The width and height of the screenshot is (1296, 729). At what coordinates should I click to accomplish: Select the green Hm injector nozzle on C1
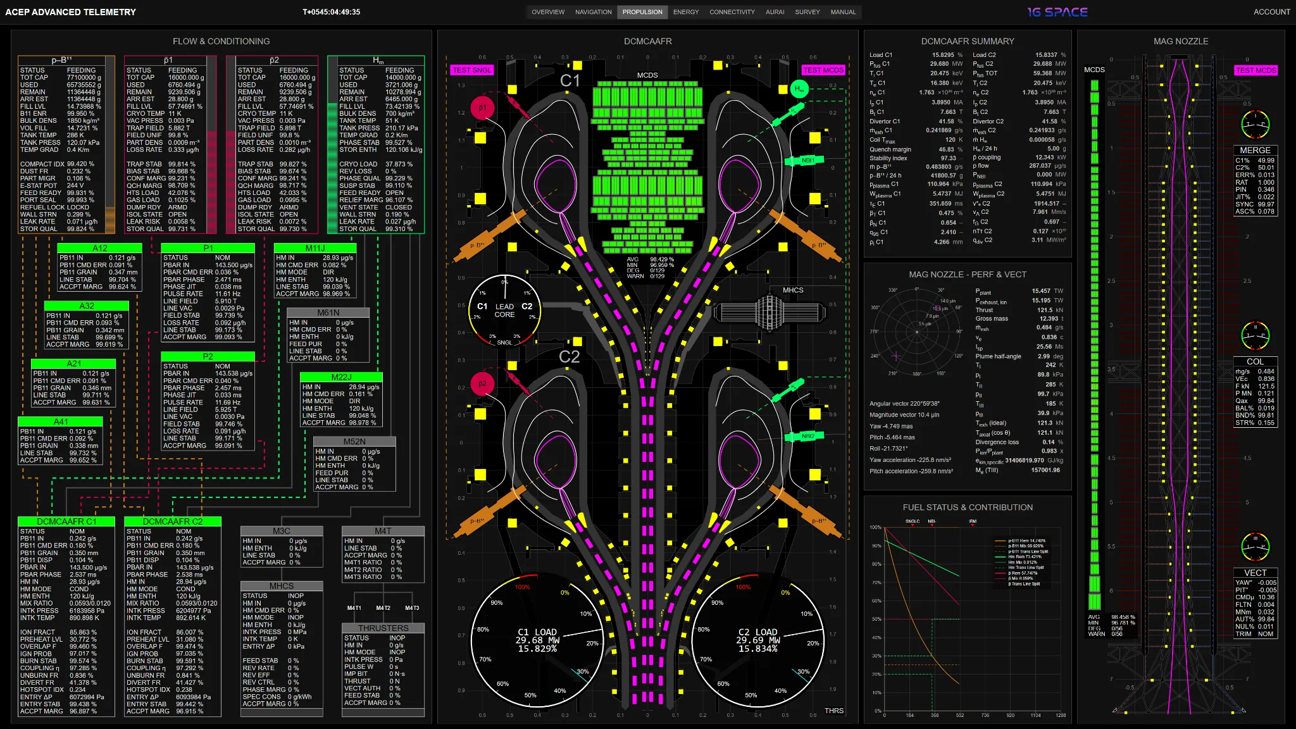tap(790, 113)
